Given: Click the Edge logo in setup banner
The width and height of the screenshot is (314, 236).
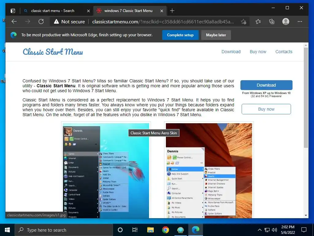Looking at the screenshot, I should click(13, 35).
